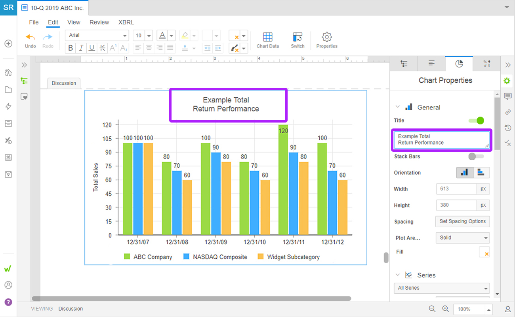The width and height of the screenshot is (515, 317).
Task: Open the Arial font dropdown
Action: pos(97,36)
